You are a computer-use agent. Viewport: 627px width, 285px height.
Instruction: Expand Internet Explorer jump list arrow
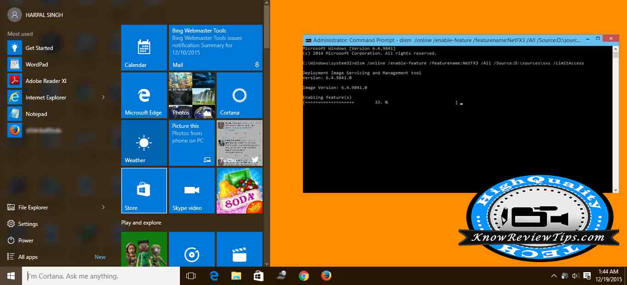click(x=103, y=97)
